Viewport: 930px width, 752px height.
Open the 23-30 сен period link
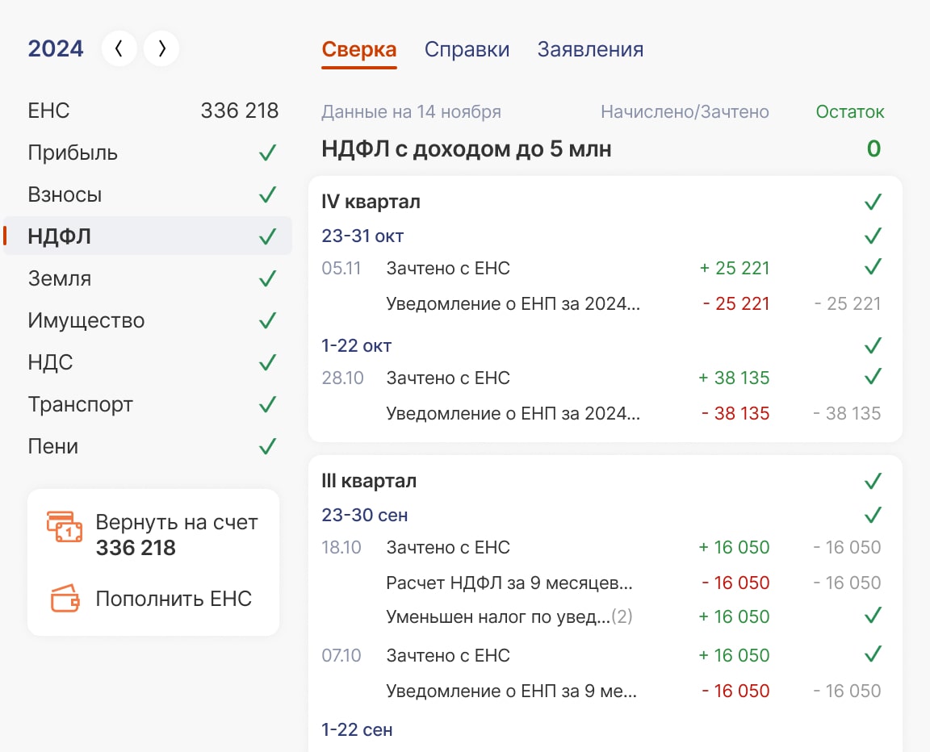pos(365,515)
